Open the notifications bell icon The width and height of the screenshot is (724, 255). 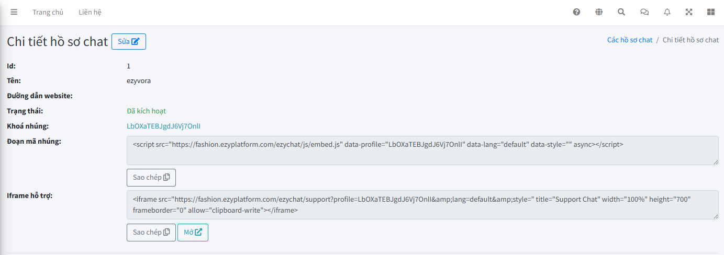[667, 12]
